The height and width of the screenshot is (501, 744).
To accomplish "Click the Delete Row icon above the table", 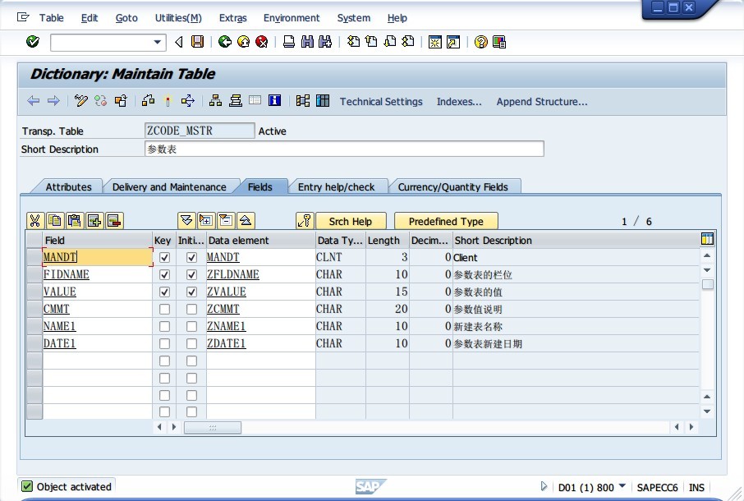I will 114,221.
